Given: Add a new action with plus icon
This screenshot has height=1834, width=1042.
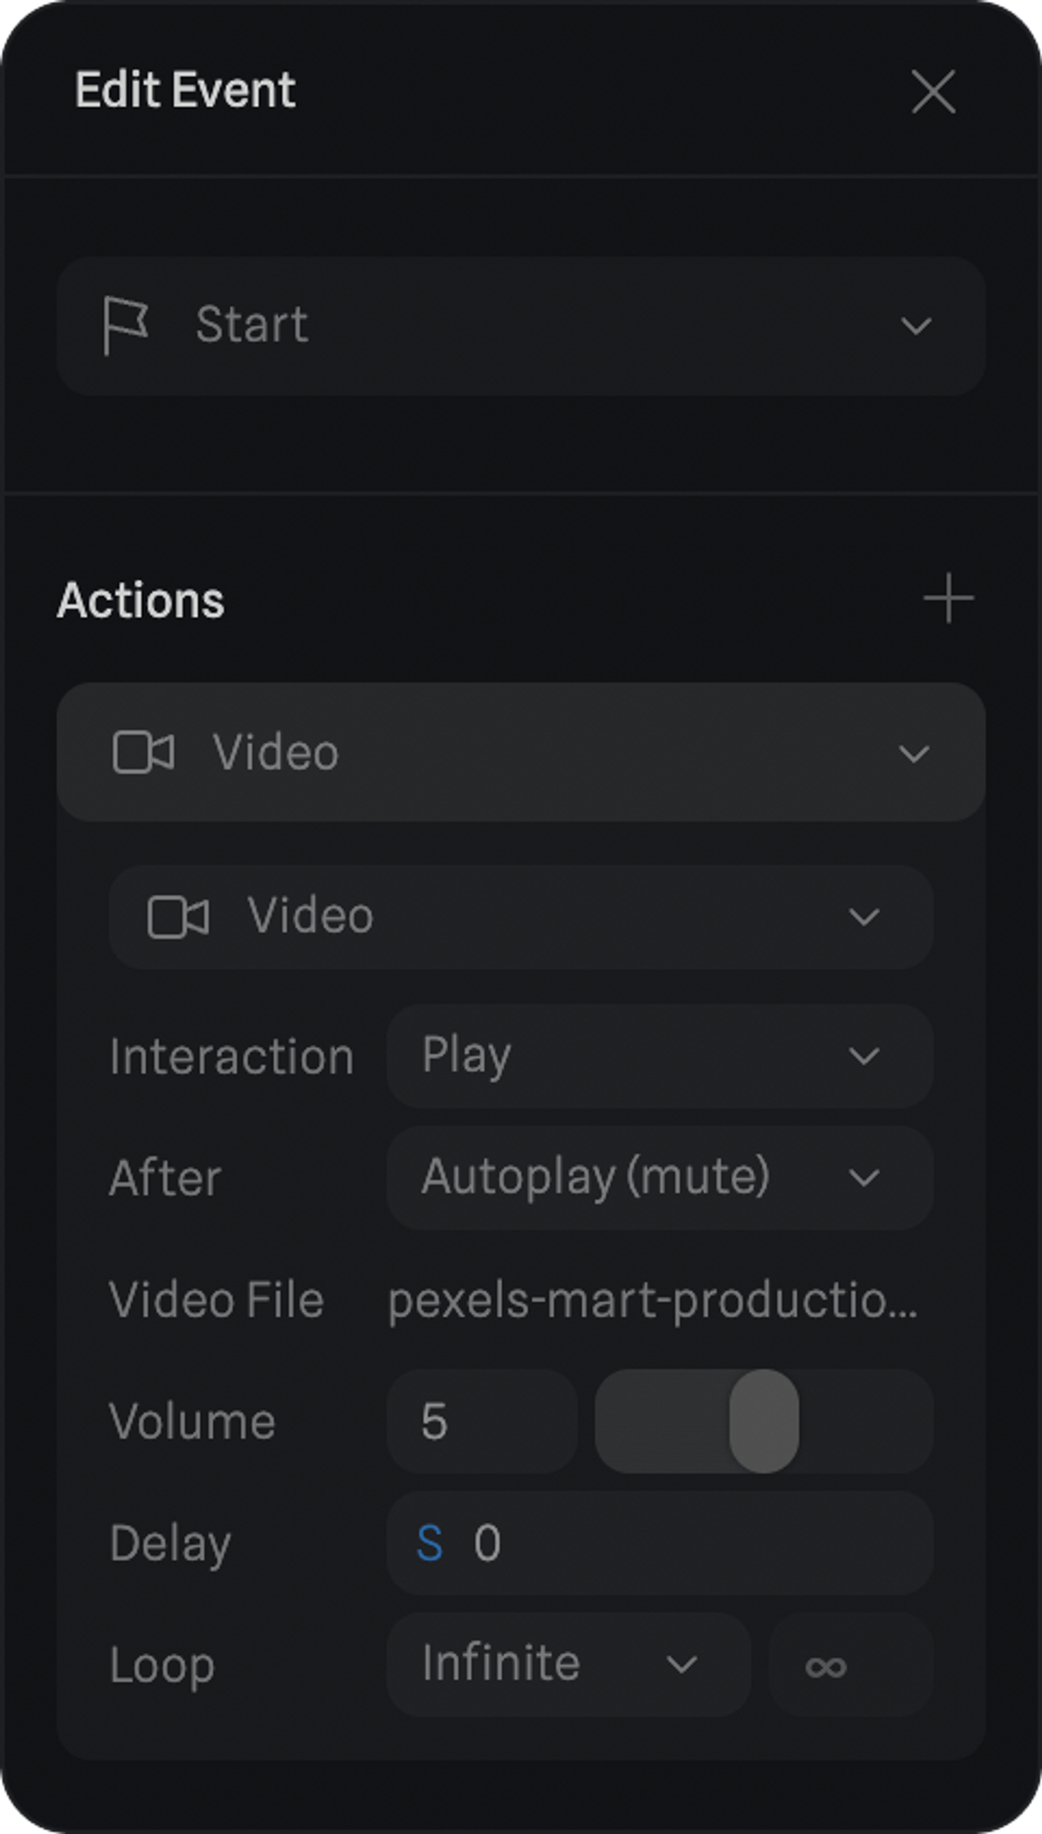Looking at the screenshot, I should click(948, 598).
